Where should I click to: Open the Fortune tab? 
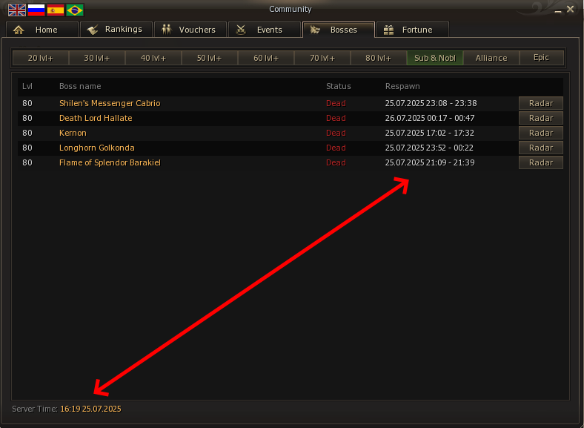point(413,30)
